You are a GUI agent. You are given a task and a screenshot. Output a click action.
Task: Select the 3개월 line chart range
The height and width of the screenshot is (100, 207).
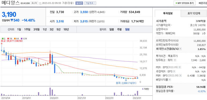(x=36, y=29)
